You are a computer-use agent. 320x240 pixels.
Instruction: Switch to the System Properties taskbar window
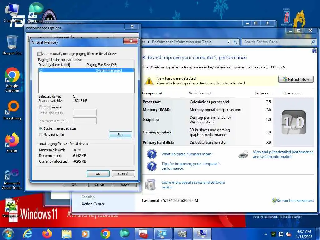tap(202, 234)
